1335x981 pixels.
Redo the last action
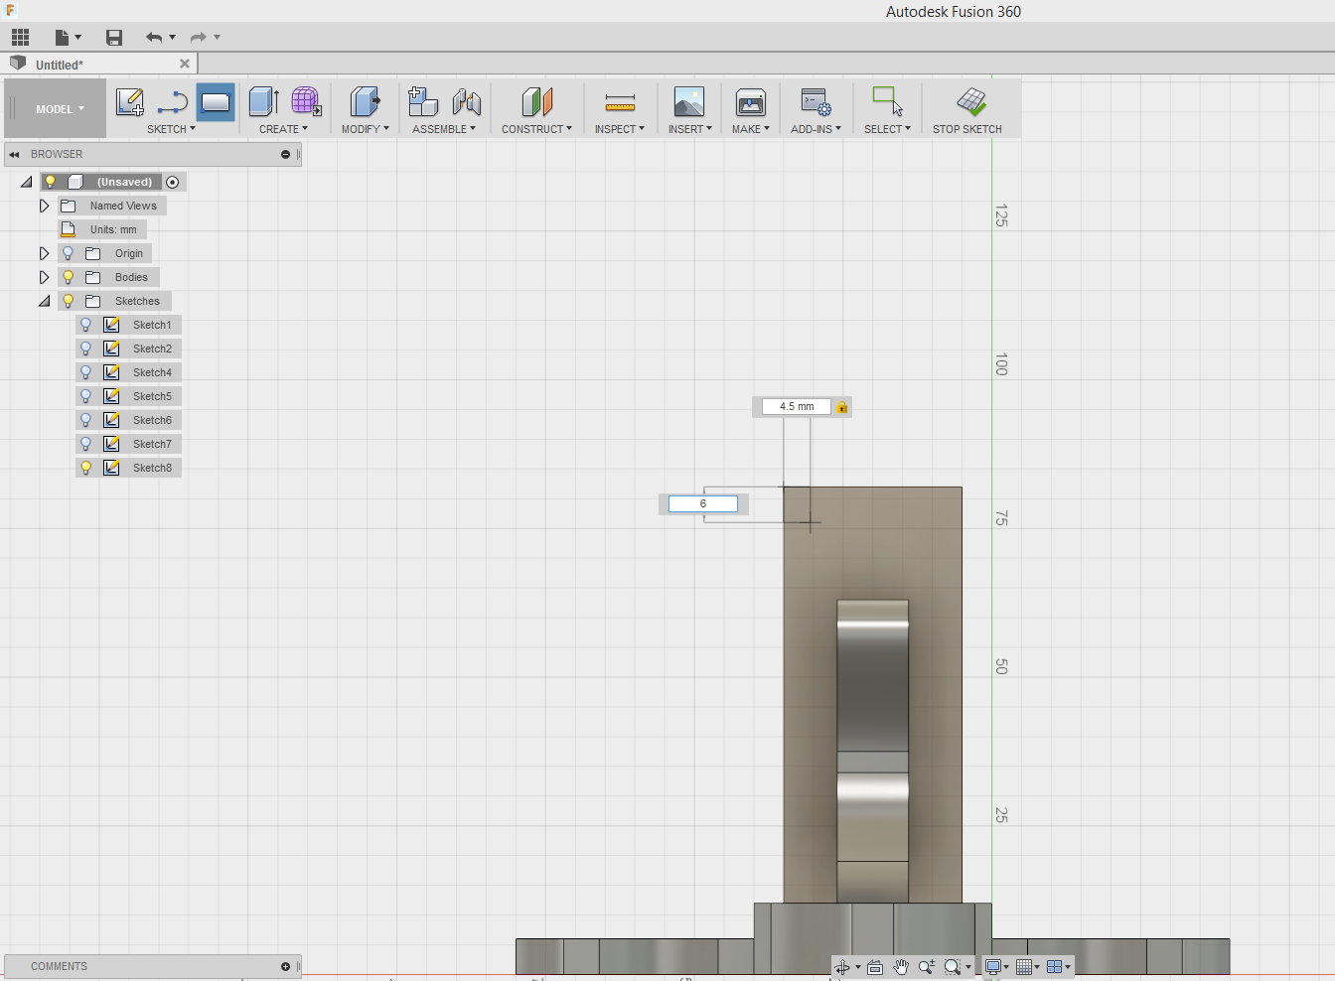[199, 38]
